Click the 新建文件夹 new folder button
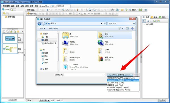 click(x=54, y=29)
